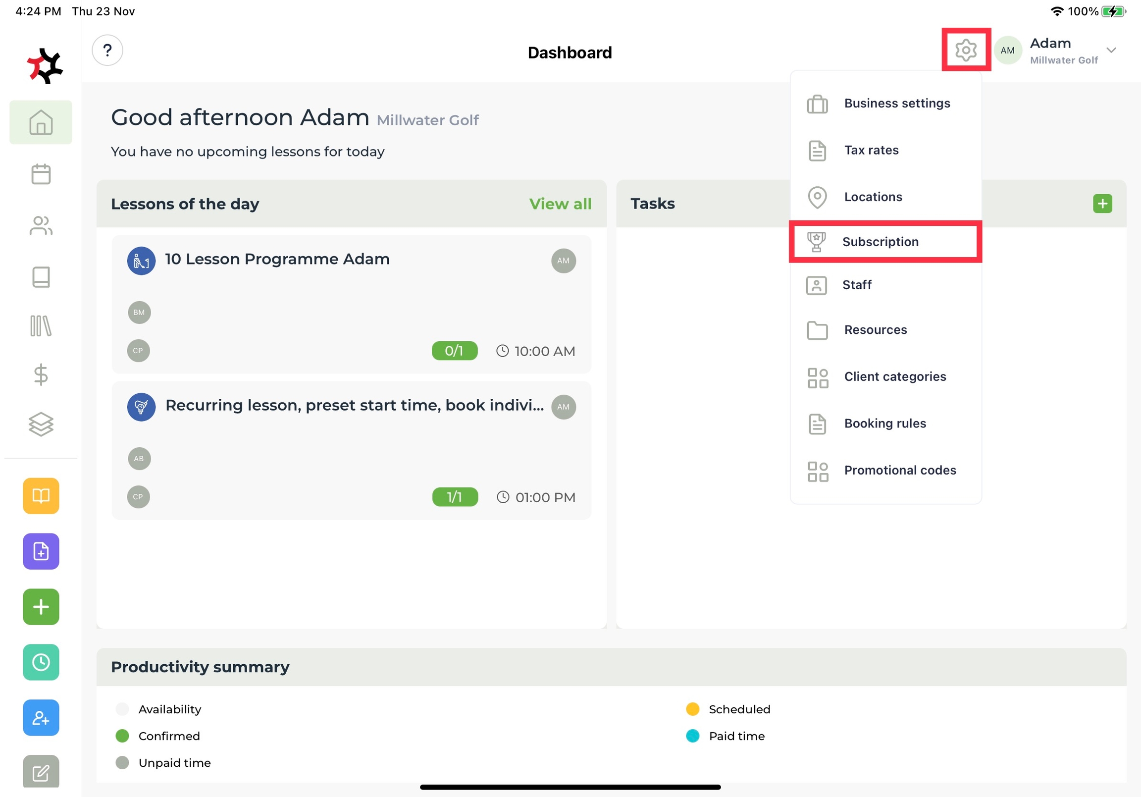Screen dimensions: 1141x797
Task: Click the purple new document sidebar button
Action: tap(41, 551)
